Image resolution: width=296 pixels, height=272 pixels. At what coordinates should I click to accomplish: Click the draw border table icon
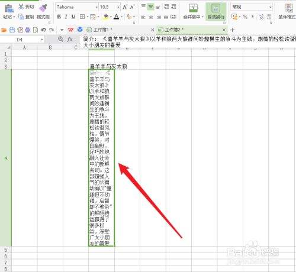coord(93,17)
